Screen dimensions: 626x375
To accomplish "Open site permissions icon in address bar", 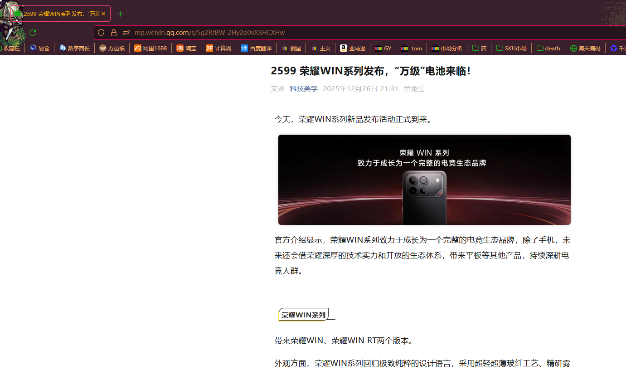I will (126, 33).
